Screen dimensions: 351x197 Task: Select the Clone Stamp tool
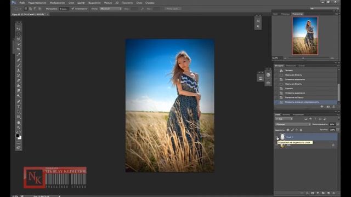pyautogui.click(x=19, y=71)
